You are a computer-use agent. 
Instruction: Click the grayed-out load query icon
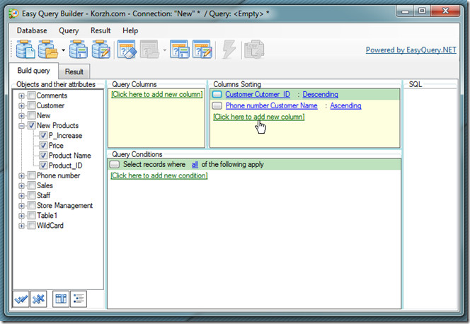[x=149, y=49]
